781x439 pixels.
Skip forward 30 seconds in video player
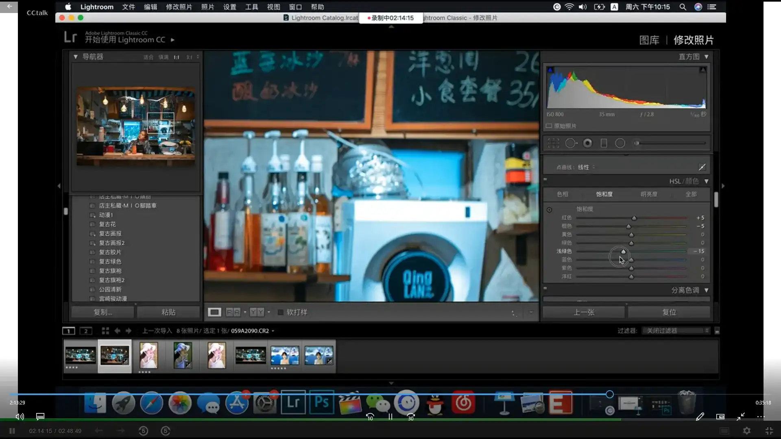(411, 417)
